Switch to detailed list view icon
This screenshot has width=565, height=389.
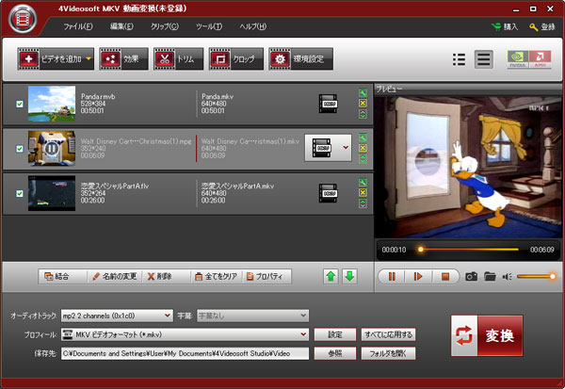tap(484, 59)
